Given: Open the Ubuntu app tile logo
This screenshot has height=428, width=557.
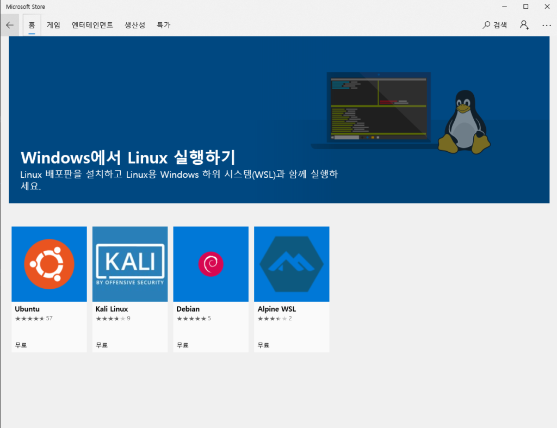Looking at the screenshot, I should pyautogui.click(x=49, y=264).
